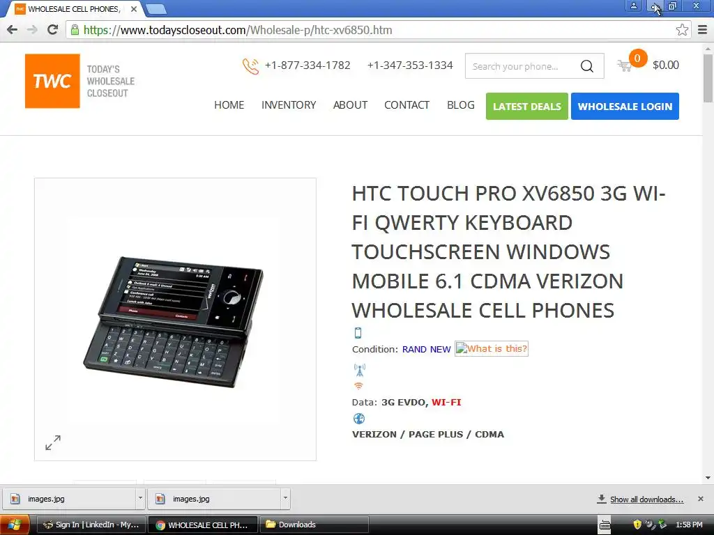Click WHOLESALE CELL PH... Chrome taskbar button
Screen dimensions: 714x535
[x=203, y=525]
